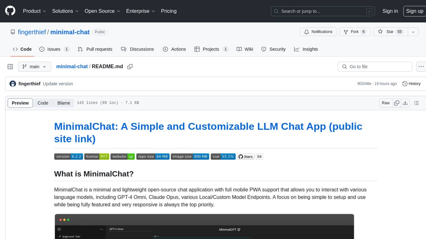This screenshot has height=239, width=426.
Task: Open the Actions tab
Action: [x=174, y=49]
